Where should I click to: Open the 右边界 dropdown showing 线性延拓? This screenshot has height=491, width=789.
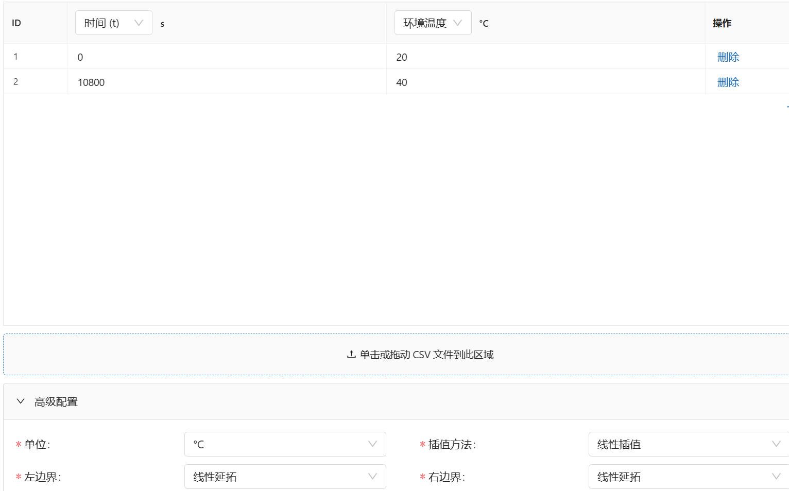click(x=689, y=477)
